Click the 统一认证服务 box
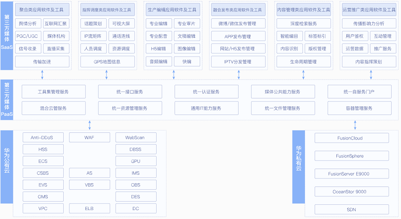The height and width of the screenshot is (219, 401). click(207, 92)
